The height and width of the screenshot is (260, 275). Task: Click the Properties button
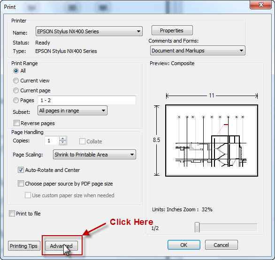pyautogui.click(x=172, y=30)
